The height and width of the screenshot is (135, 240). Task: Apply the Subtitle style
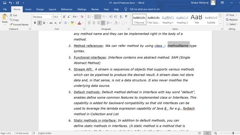pyautogui.click(x=211, y=19)
